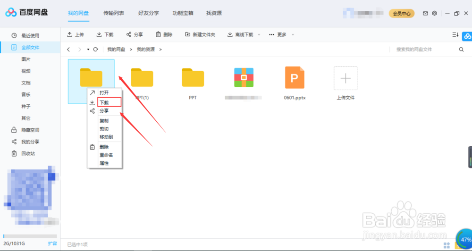The width and height of the screenshot is (472, 251).
Task: Click the 离线下载 toolbar button
Action: (x=240, y=34)
